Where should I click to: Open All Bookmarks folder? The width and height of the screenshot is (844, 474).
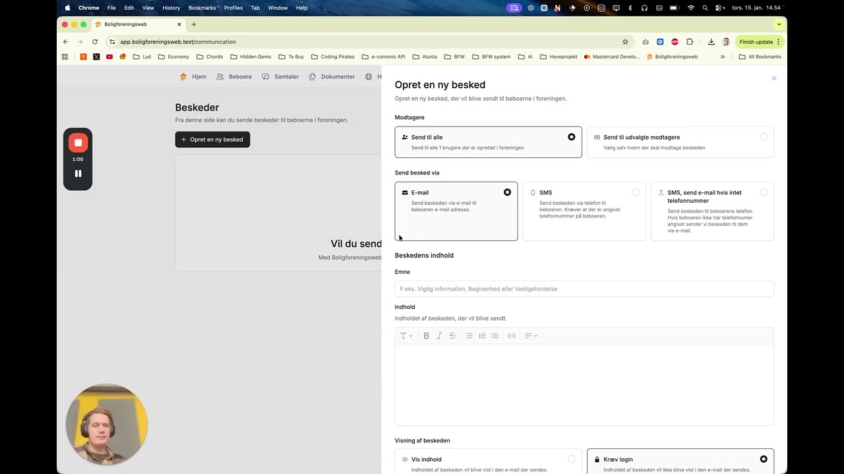point(760,57)
